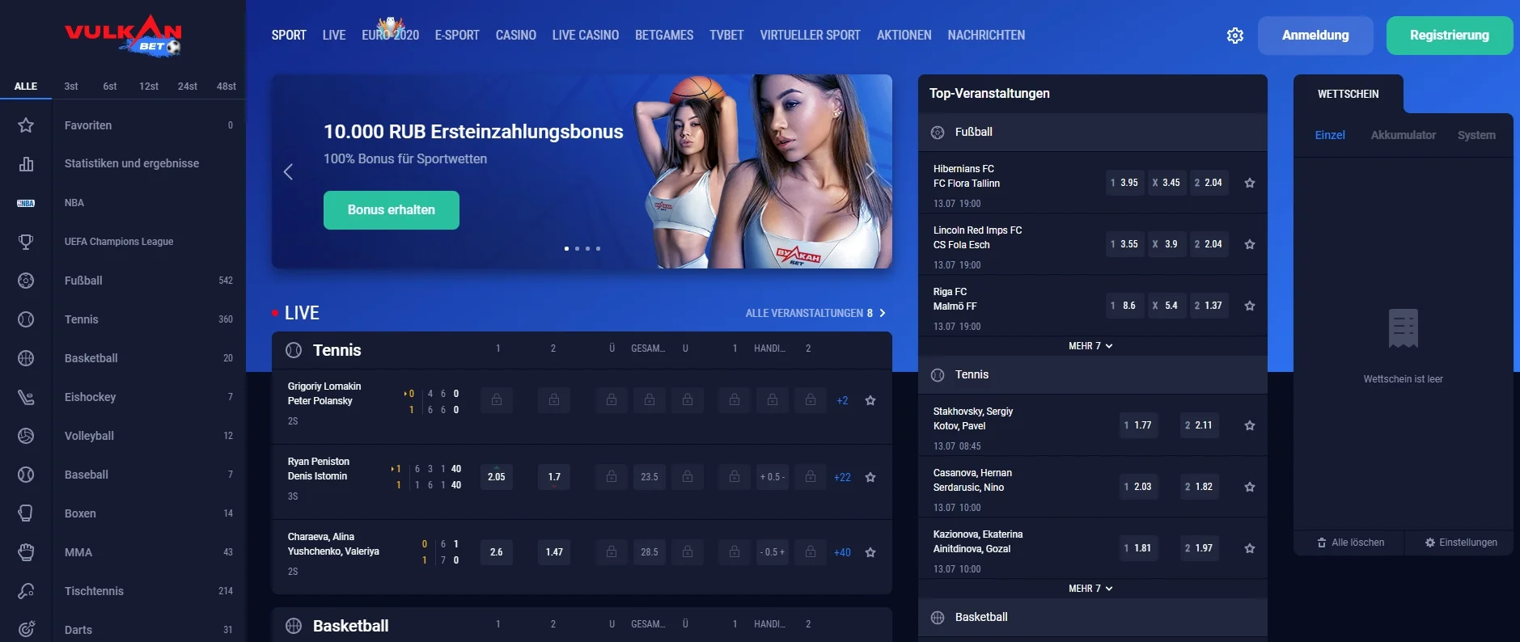Expand MEHR 7 under Tennis events
Image resolution: width=1520 pixels, height=642 pixels.
tap(1090, 589)
